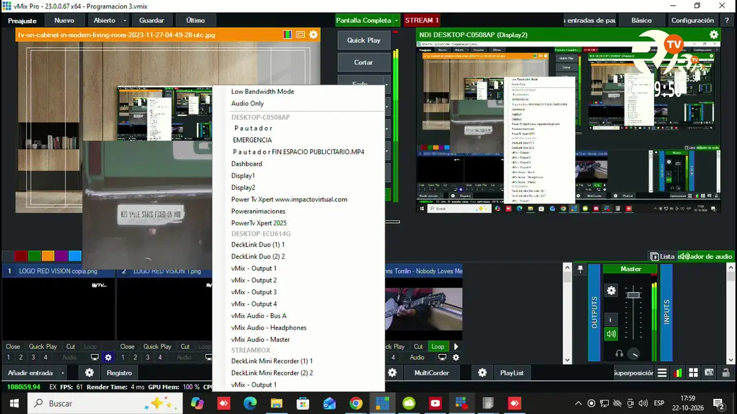Switch to the input list view icon
Screen dimensions: 737x414
coord(662,373)
